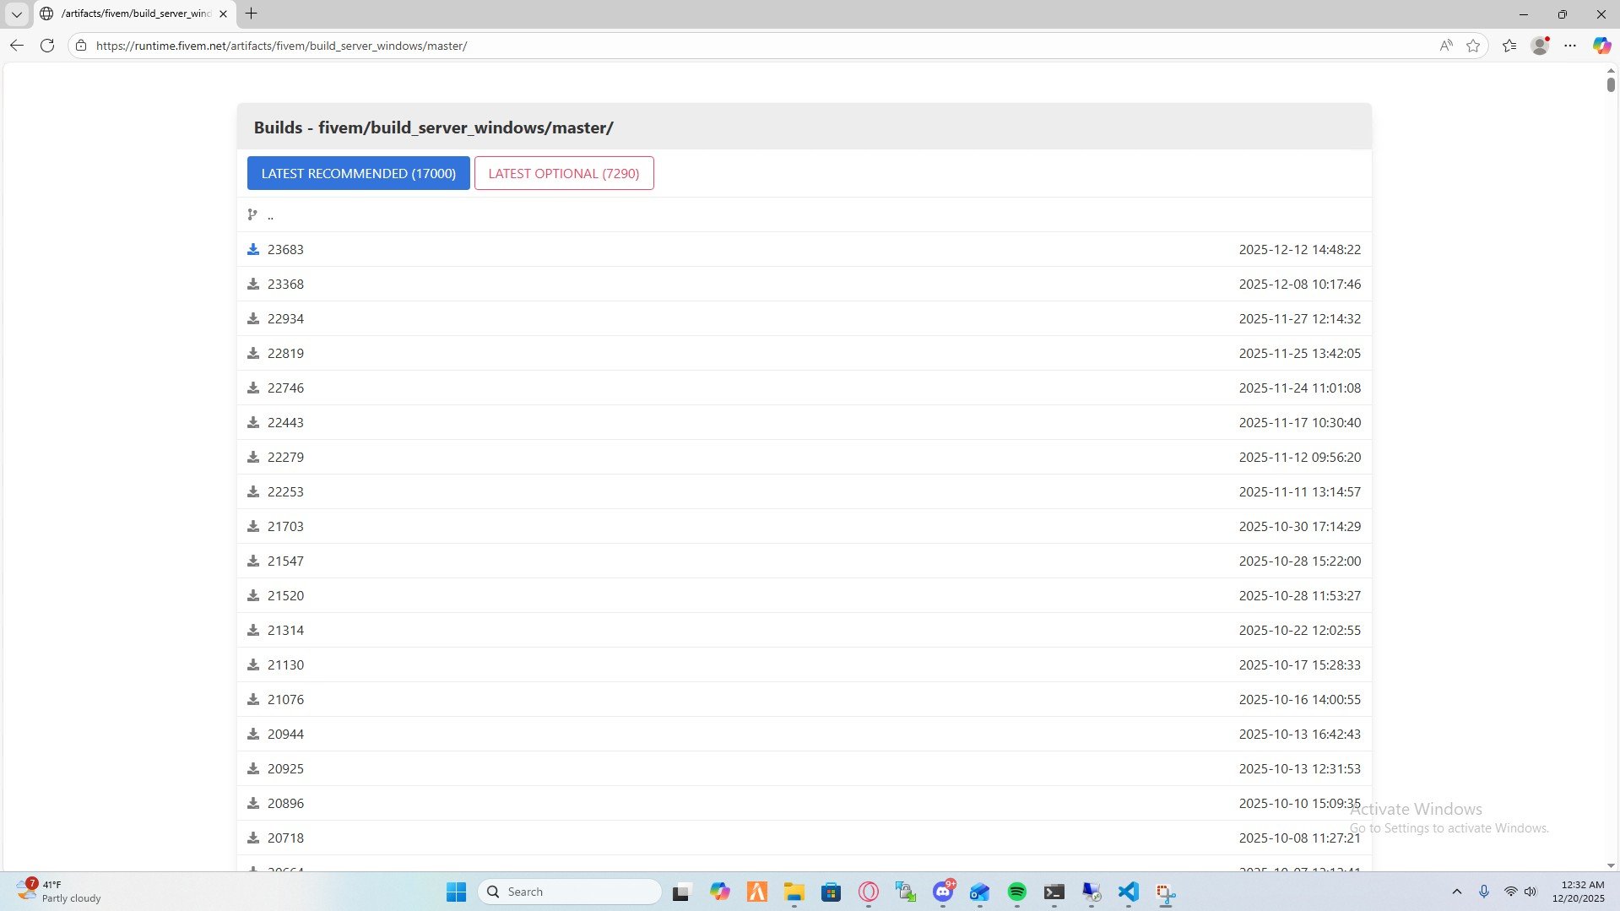Click the download icon beside build 22934

point(252,318)
